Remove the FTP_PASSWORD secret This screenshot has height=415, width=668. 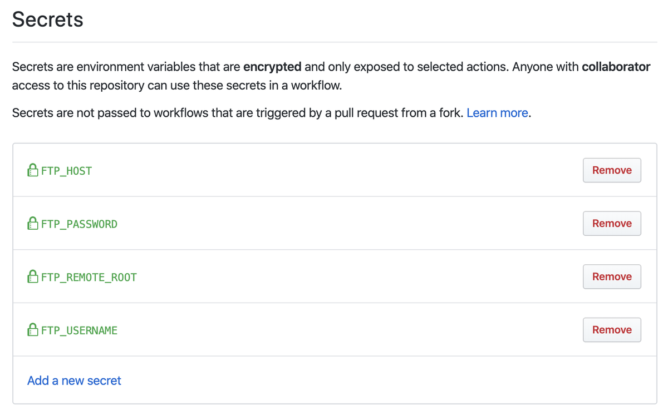coord(612,224)
